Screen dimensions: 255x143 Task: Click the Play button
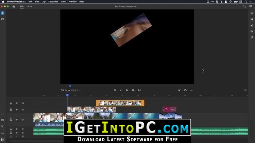point(127,90)
